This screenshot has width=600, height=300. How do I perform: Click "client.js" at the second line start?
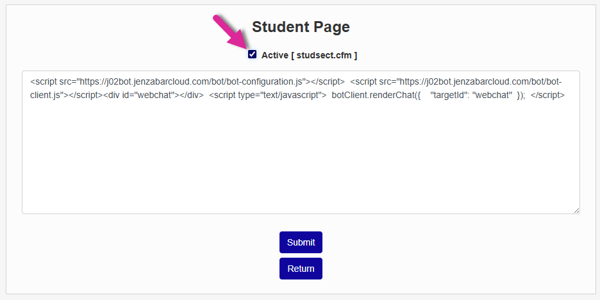[x=45, y=95]
